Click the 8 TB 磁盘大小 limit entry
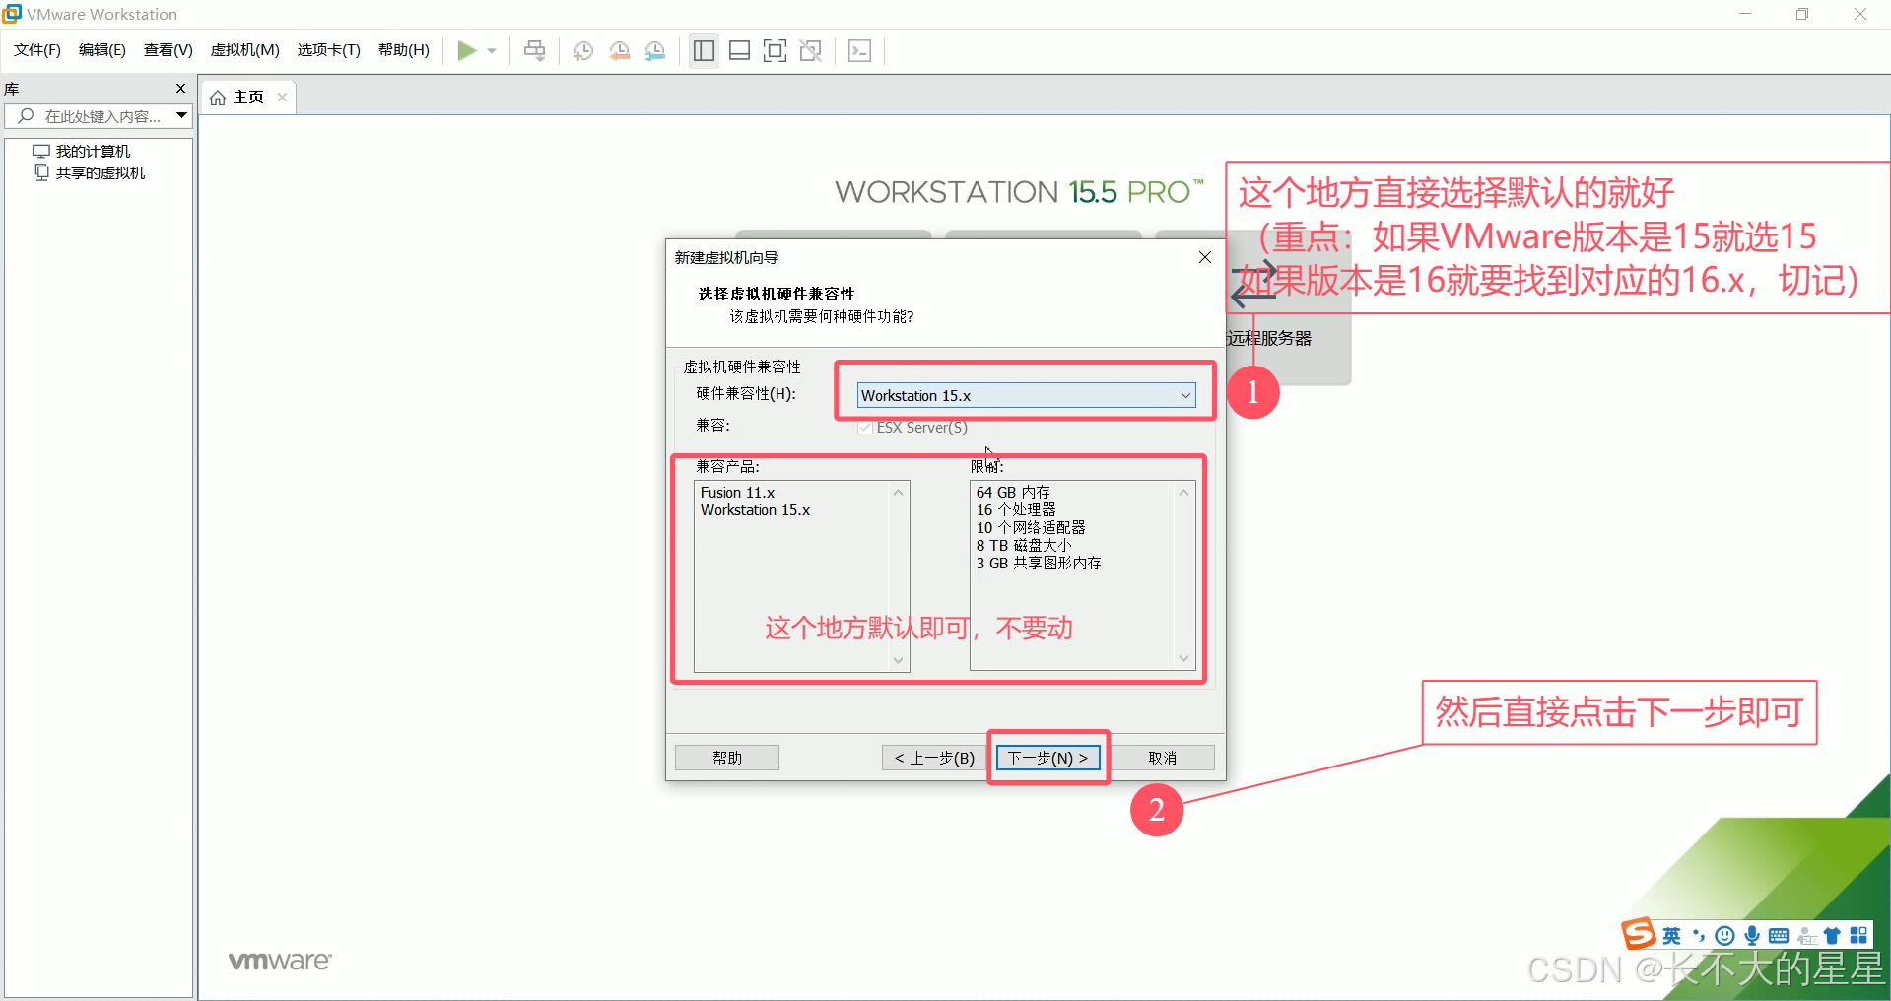 1024,545
